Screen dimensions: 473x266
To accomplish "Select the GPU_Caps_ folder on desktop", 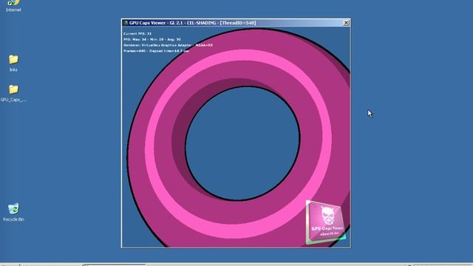I will (13, 93).
